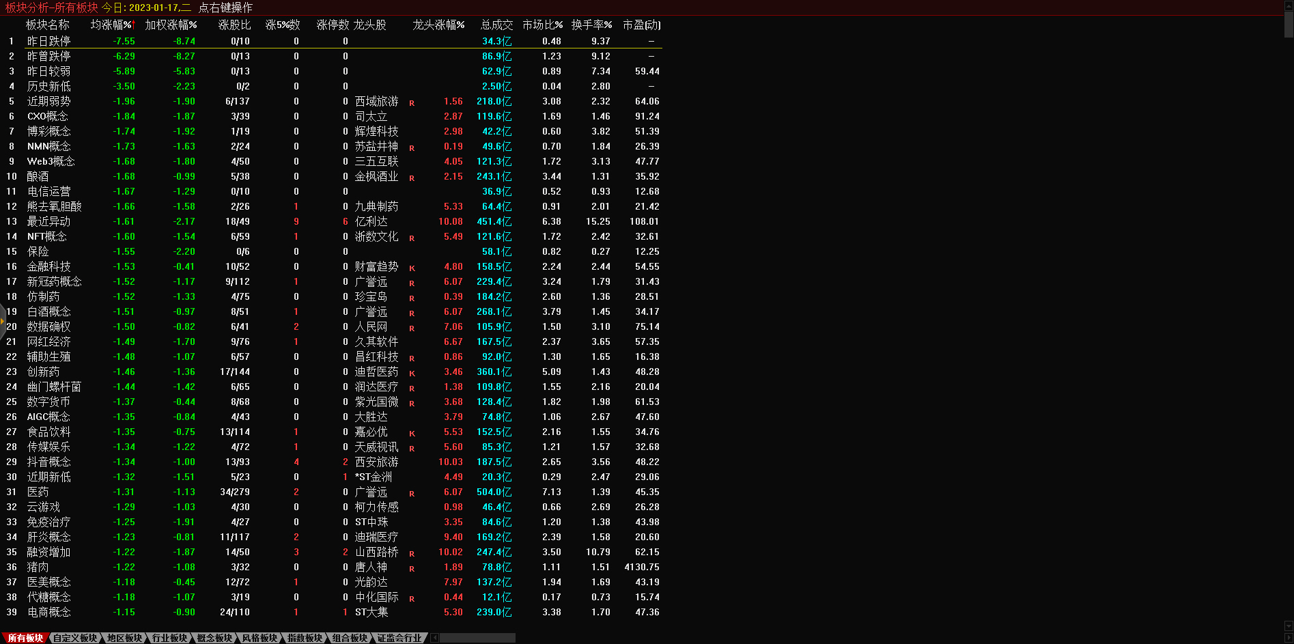The width and height of the screenshot is (1294, 644).
Task: Expand the left edge side panel handle
Action: [3, 321]
